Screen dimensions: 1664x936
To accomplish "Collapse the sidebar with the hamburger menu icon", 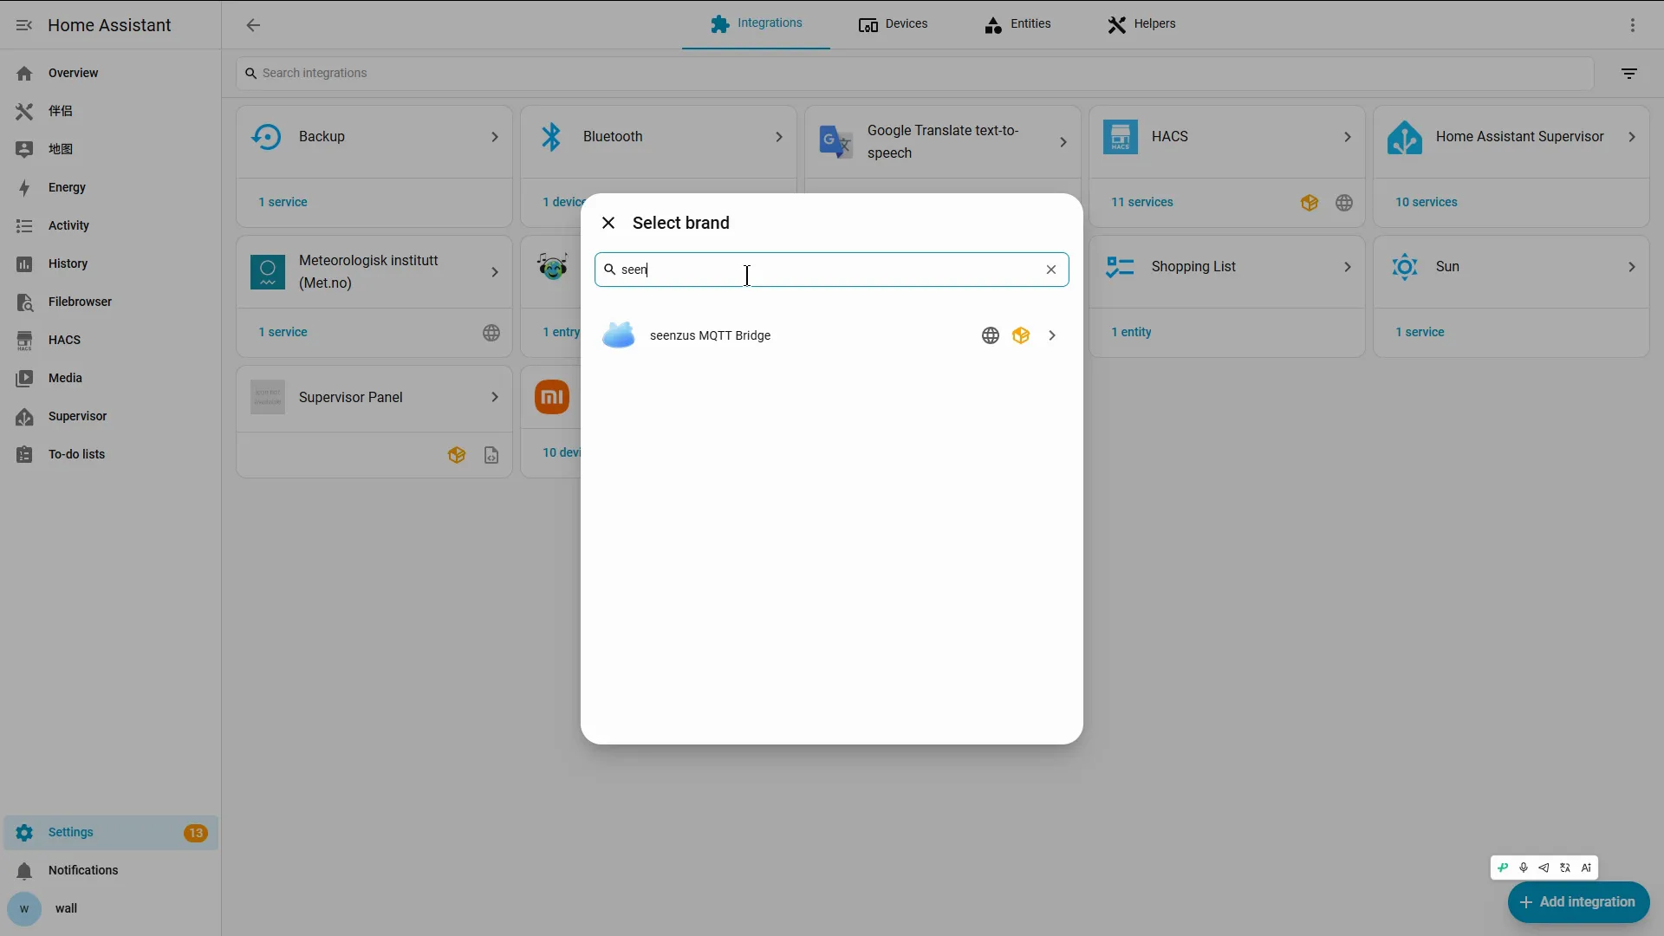I will tap(24, 25).
